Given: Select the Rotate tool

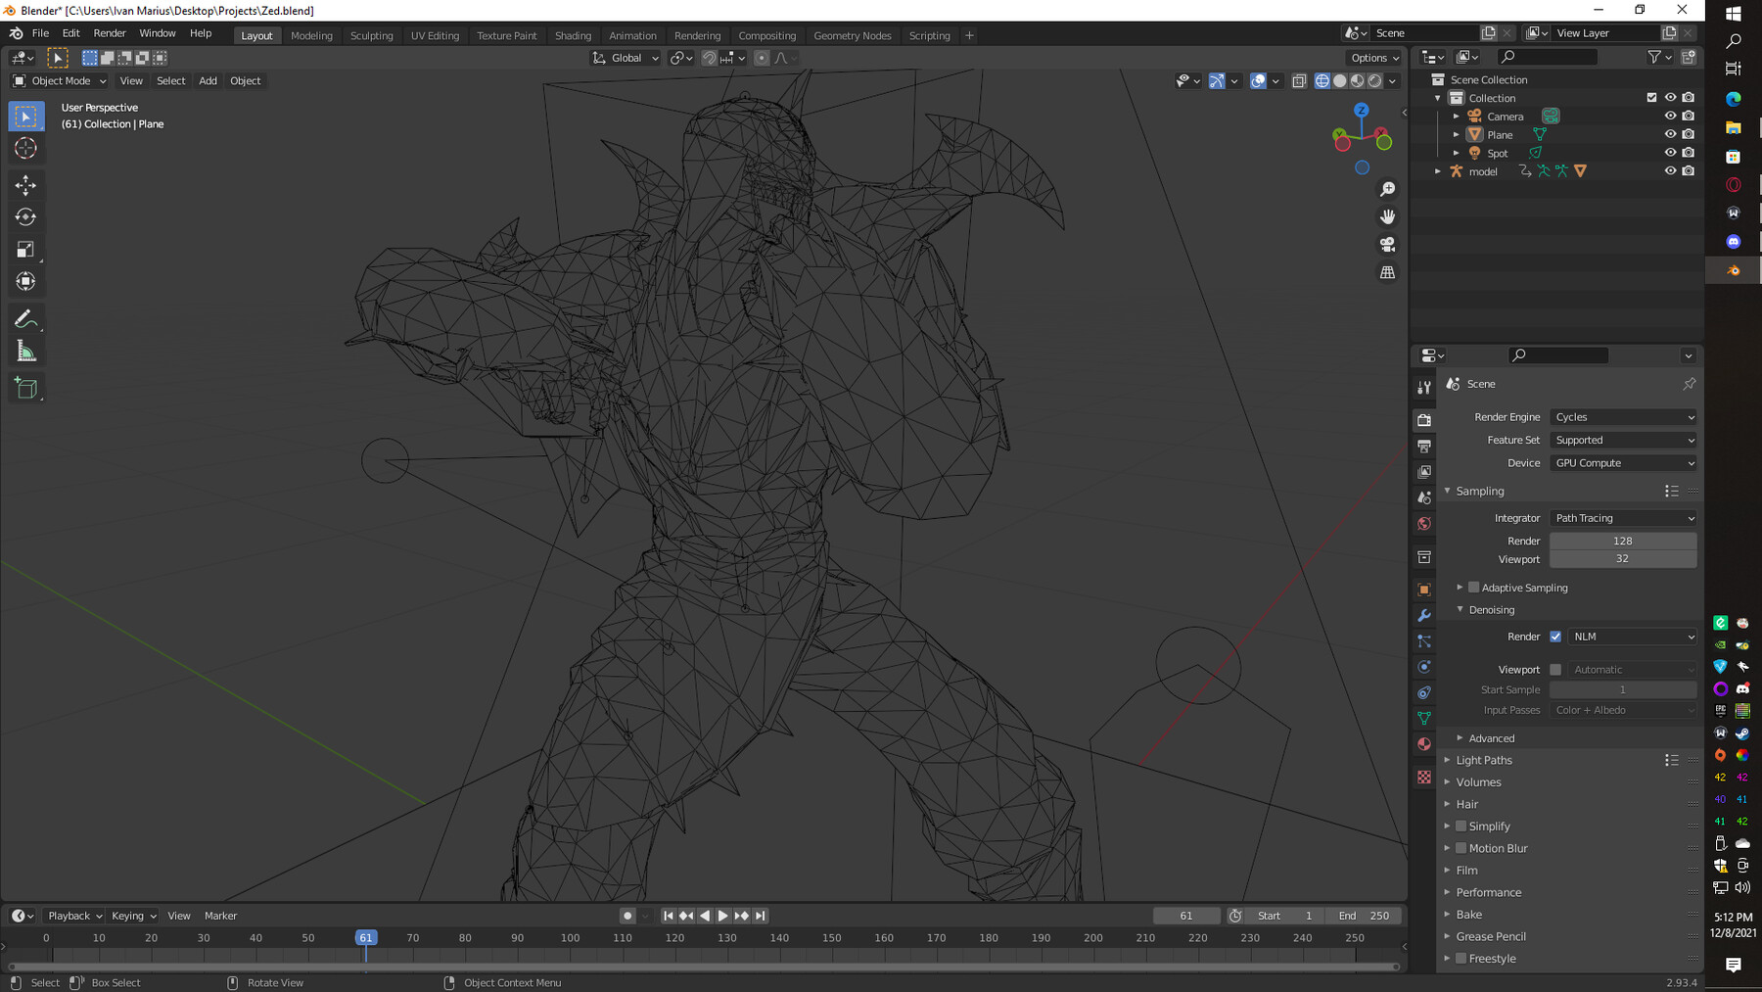Looking at the screenshot, I should 26,217.
